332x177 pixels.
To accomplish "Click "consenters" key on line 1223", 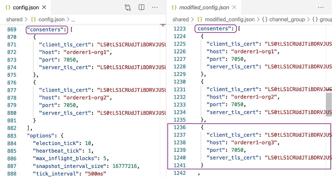I will (x=215, y=29).
